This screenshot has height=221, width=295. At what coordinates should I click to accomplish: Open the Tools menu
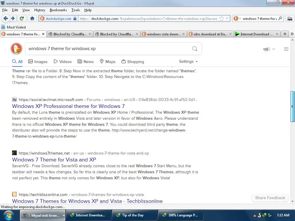(x=75, y=10)
